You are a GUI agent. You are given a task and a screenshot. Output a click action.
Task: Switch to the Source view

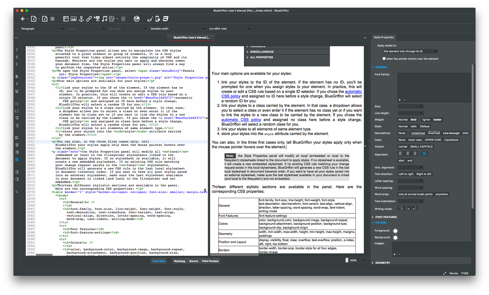(194, 261)
